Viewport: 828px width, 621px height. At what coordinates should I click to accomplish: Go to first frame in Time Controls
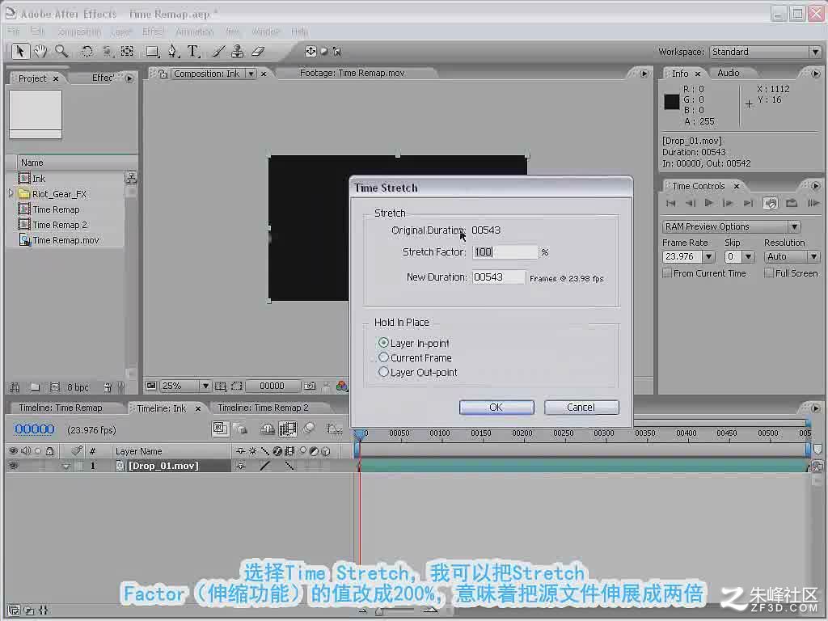tap(670, 203)
